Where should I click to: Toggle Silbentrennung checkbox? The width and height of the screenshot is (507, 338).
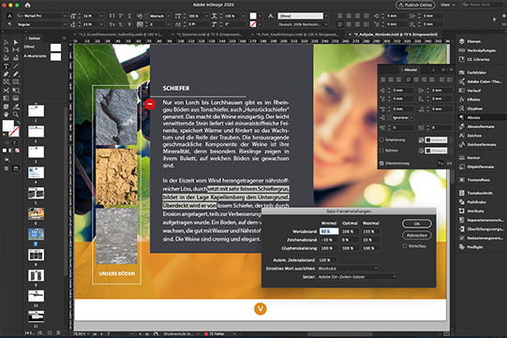[381, 164]
